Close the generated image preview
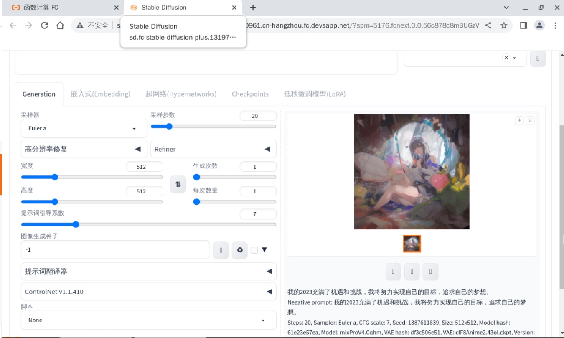 (x=530, y=120)
